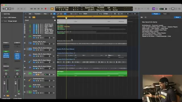The image size is (182, 102).
Task: Open the List Editors icon
Action: click(170, 9)
